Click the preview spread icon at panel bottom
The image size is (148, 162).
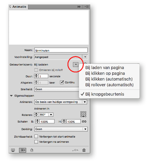coord(13,150)
